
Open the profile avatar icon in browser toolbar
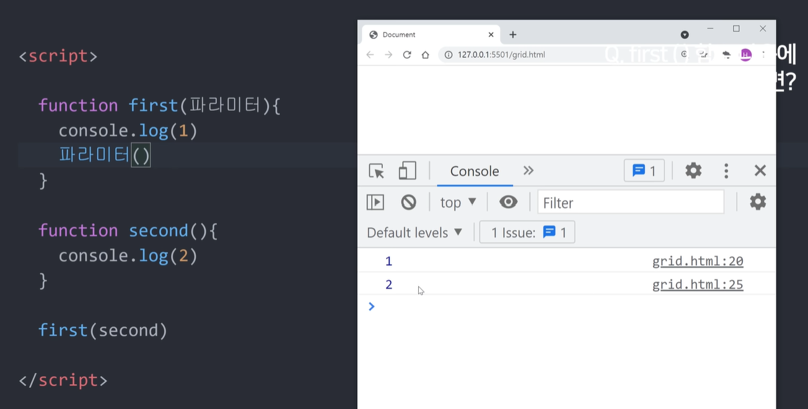click(x=746, y=55)
